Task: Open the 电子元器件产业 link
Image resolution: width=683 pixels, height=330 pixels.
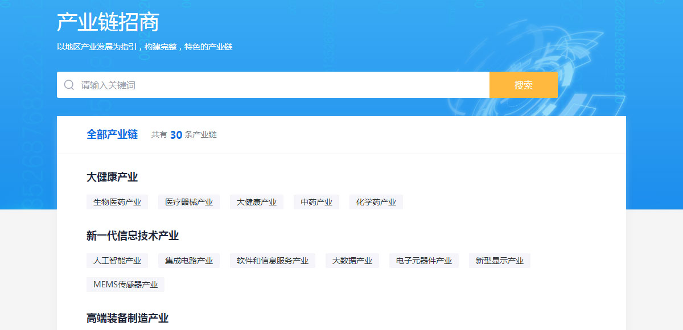Action: click(x=423, y=260)
